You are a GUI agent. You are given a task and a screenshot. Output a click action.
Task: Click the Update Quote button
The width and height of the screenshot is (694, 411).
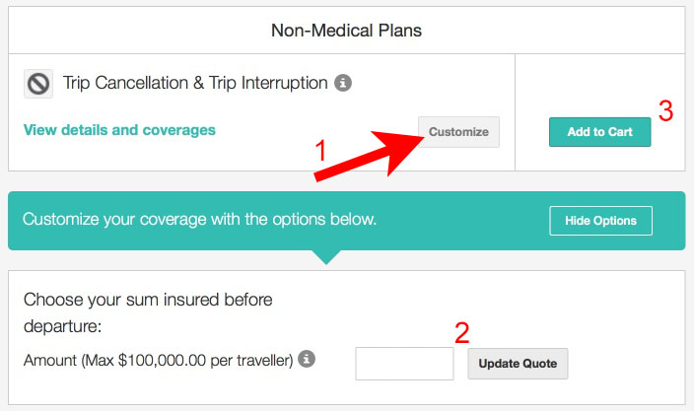[x=518, y=364]
